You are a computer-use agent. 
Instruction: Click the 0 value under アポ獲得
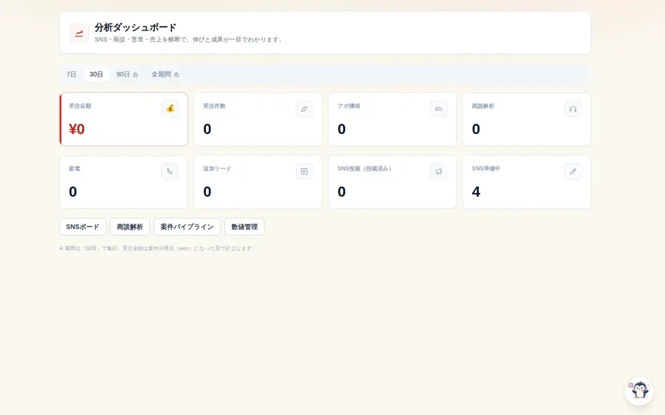(x=341, y=129)
